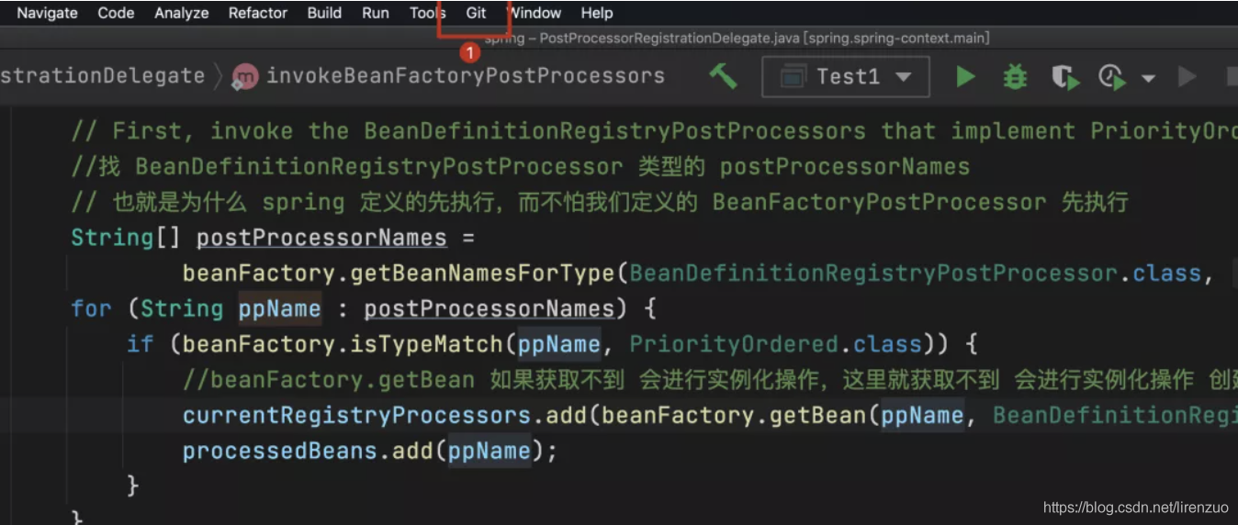The width and height of the screenshot is (1238, 525).
Task: Open the Refactor menu
Action: [258, 13]
